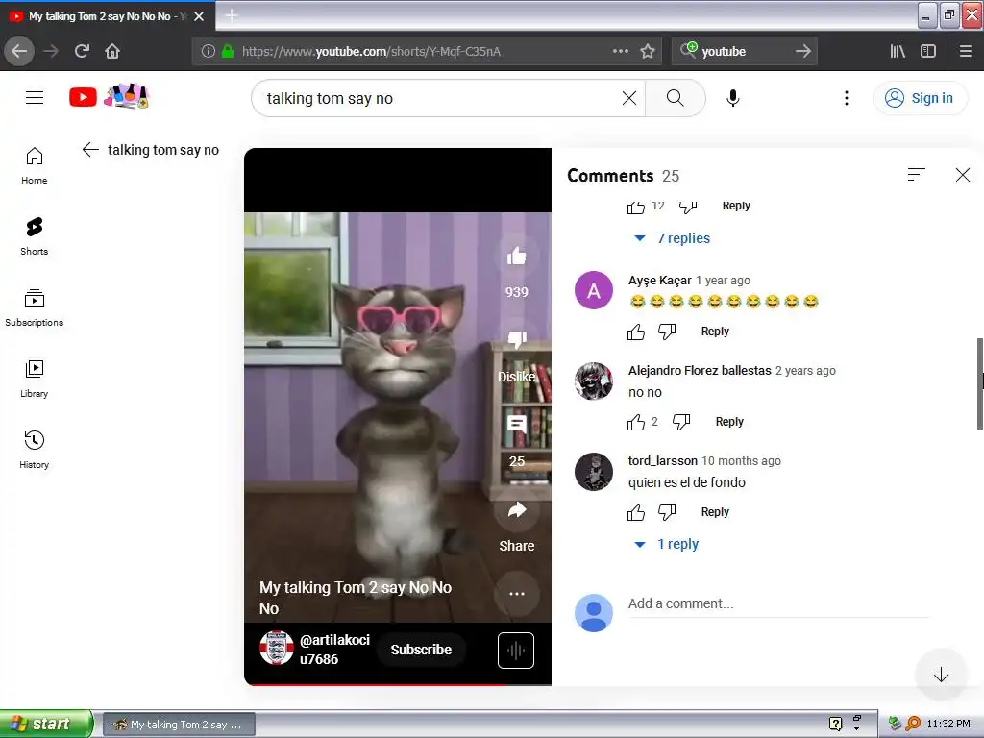Viewport: 984px width, 738px height.
Task: Click the comments panel scrollbar
Action: coord(979,383)
